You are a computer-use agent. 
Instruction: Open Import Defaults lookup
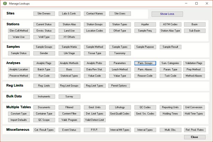19,120
